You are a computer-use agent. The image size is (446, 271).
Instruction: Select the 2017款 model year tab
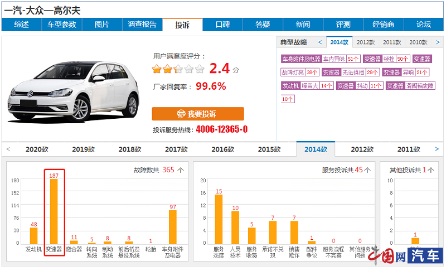click(176, 149)
